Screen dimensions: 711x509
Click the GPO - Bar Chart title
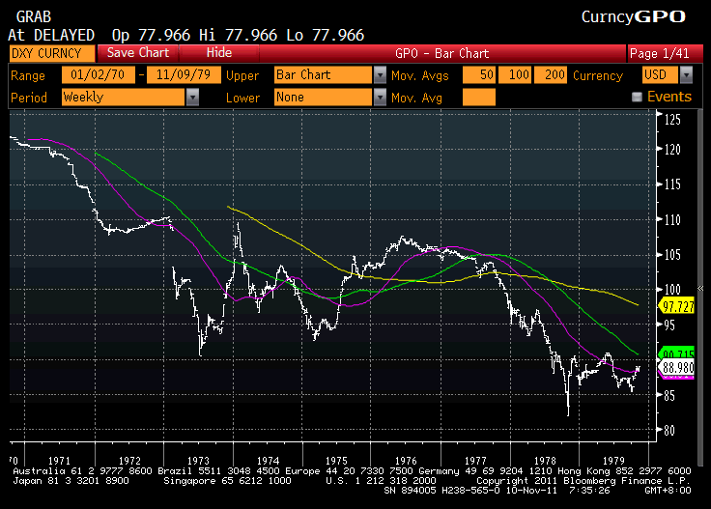click(442, 53)
